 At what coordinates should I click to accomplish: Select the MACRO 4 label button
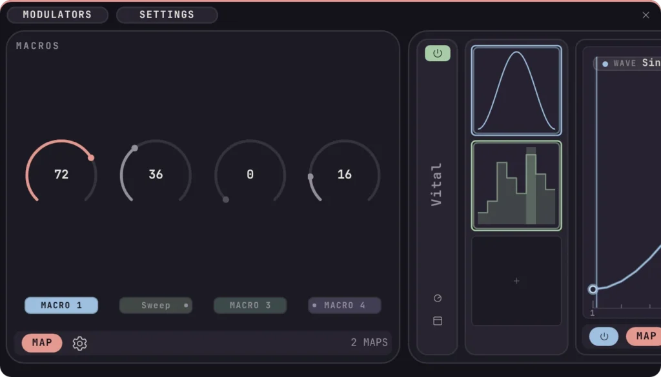point(345,305)
